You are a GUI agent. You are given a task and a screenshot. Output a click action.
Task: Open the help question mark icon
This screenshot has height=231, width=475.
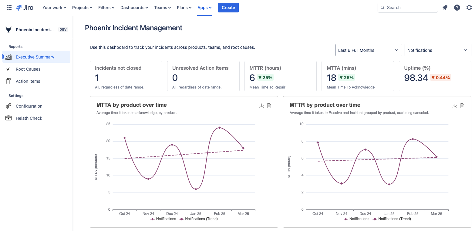[457, 7]
